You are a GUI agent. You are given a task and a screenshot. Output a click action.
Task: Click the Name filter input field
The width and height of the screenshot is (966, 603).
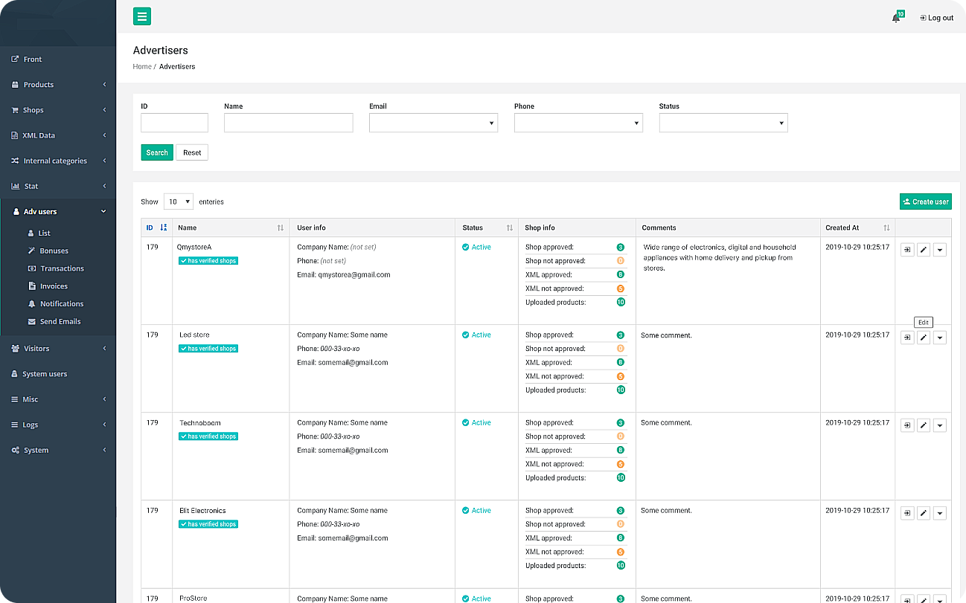(288, 123)
